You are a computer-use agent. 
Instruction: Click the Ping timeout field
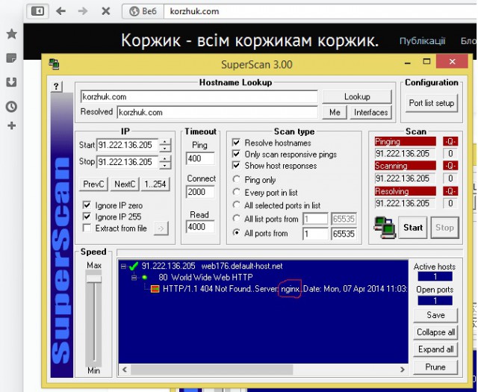pyautogui.click(x=200, y=158)
